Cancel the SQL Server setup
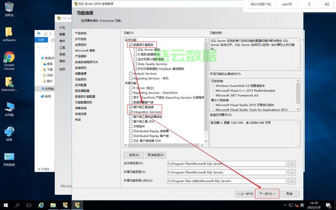 (x=289, y=194)
